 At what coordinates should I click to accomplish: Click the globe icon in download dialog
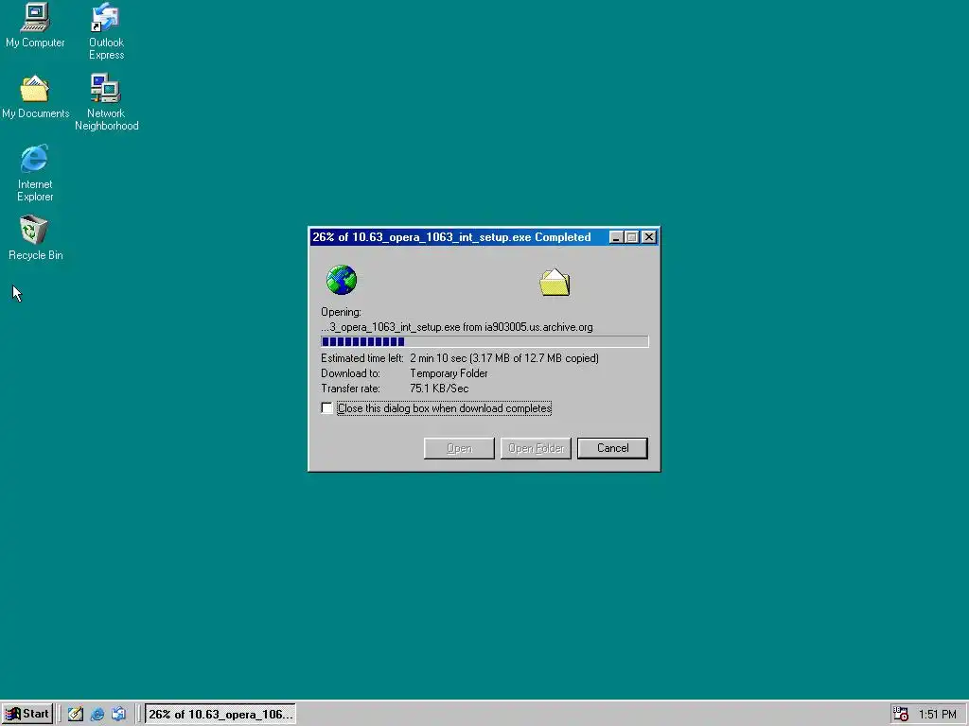coord(341,280)
